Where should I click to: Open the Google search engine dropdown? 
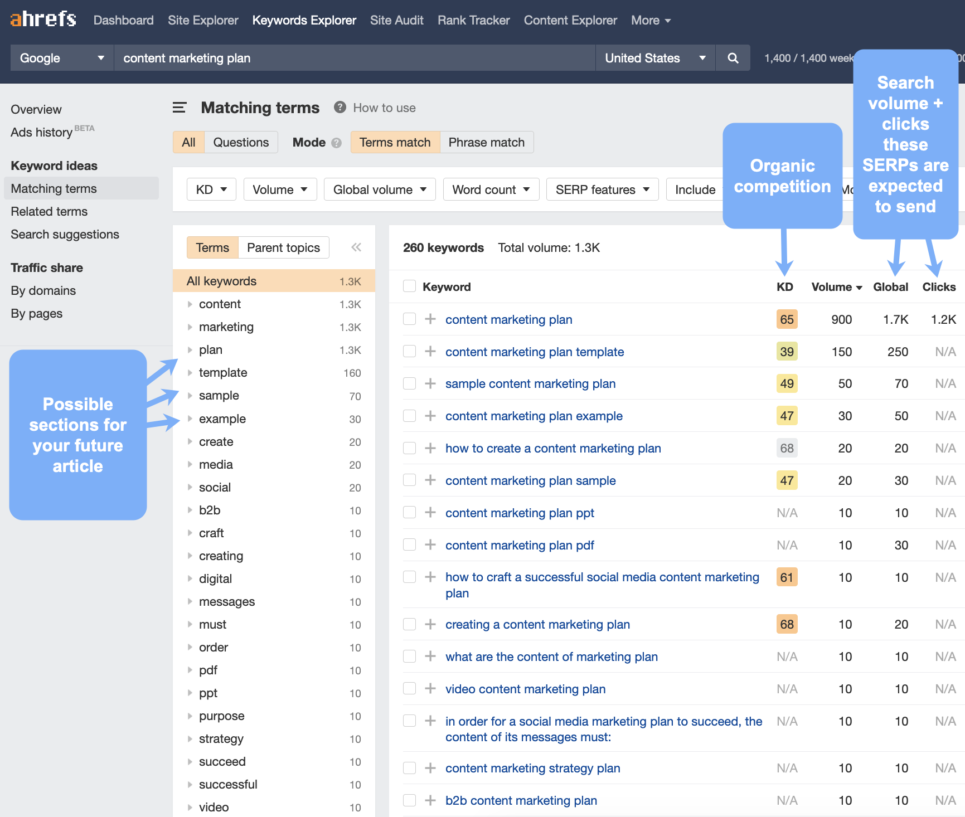click(62, 58)
